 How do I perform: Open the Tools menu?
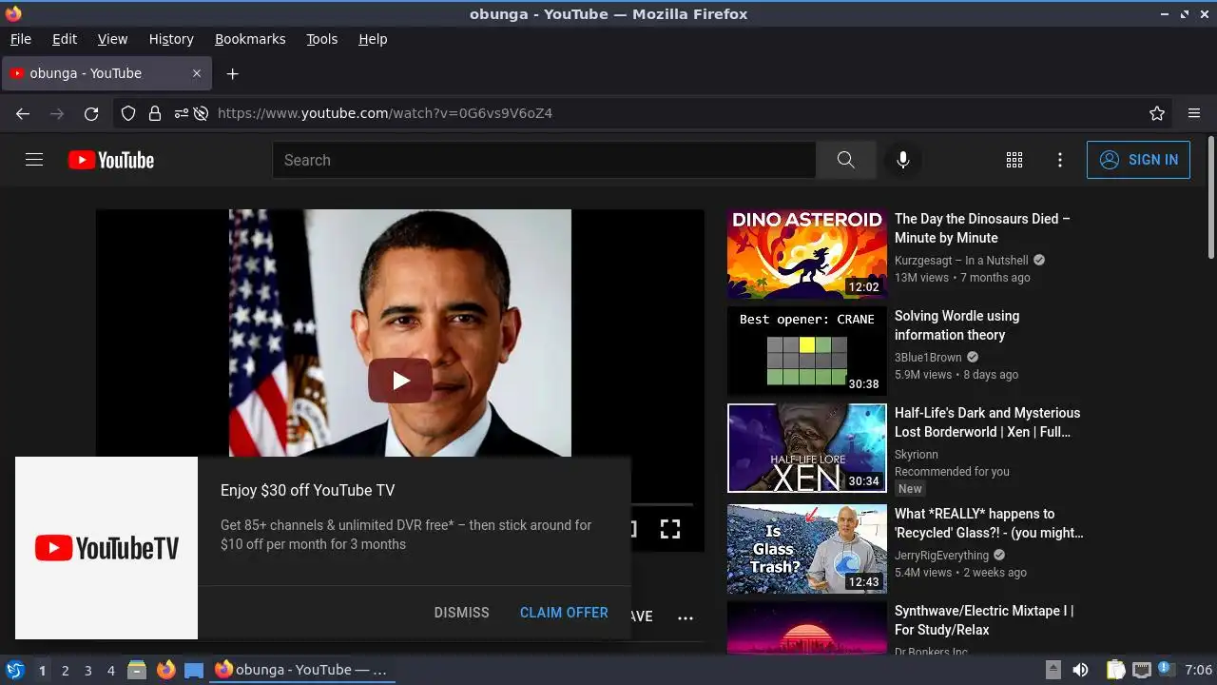321,39
